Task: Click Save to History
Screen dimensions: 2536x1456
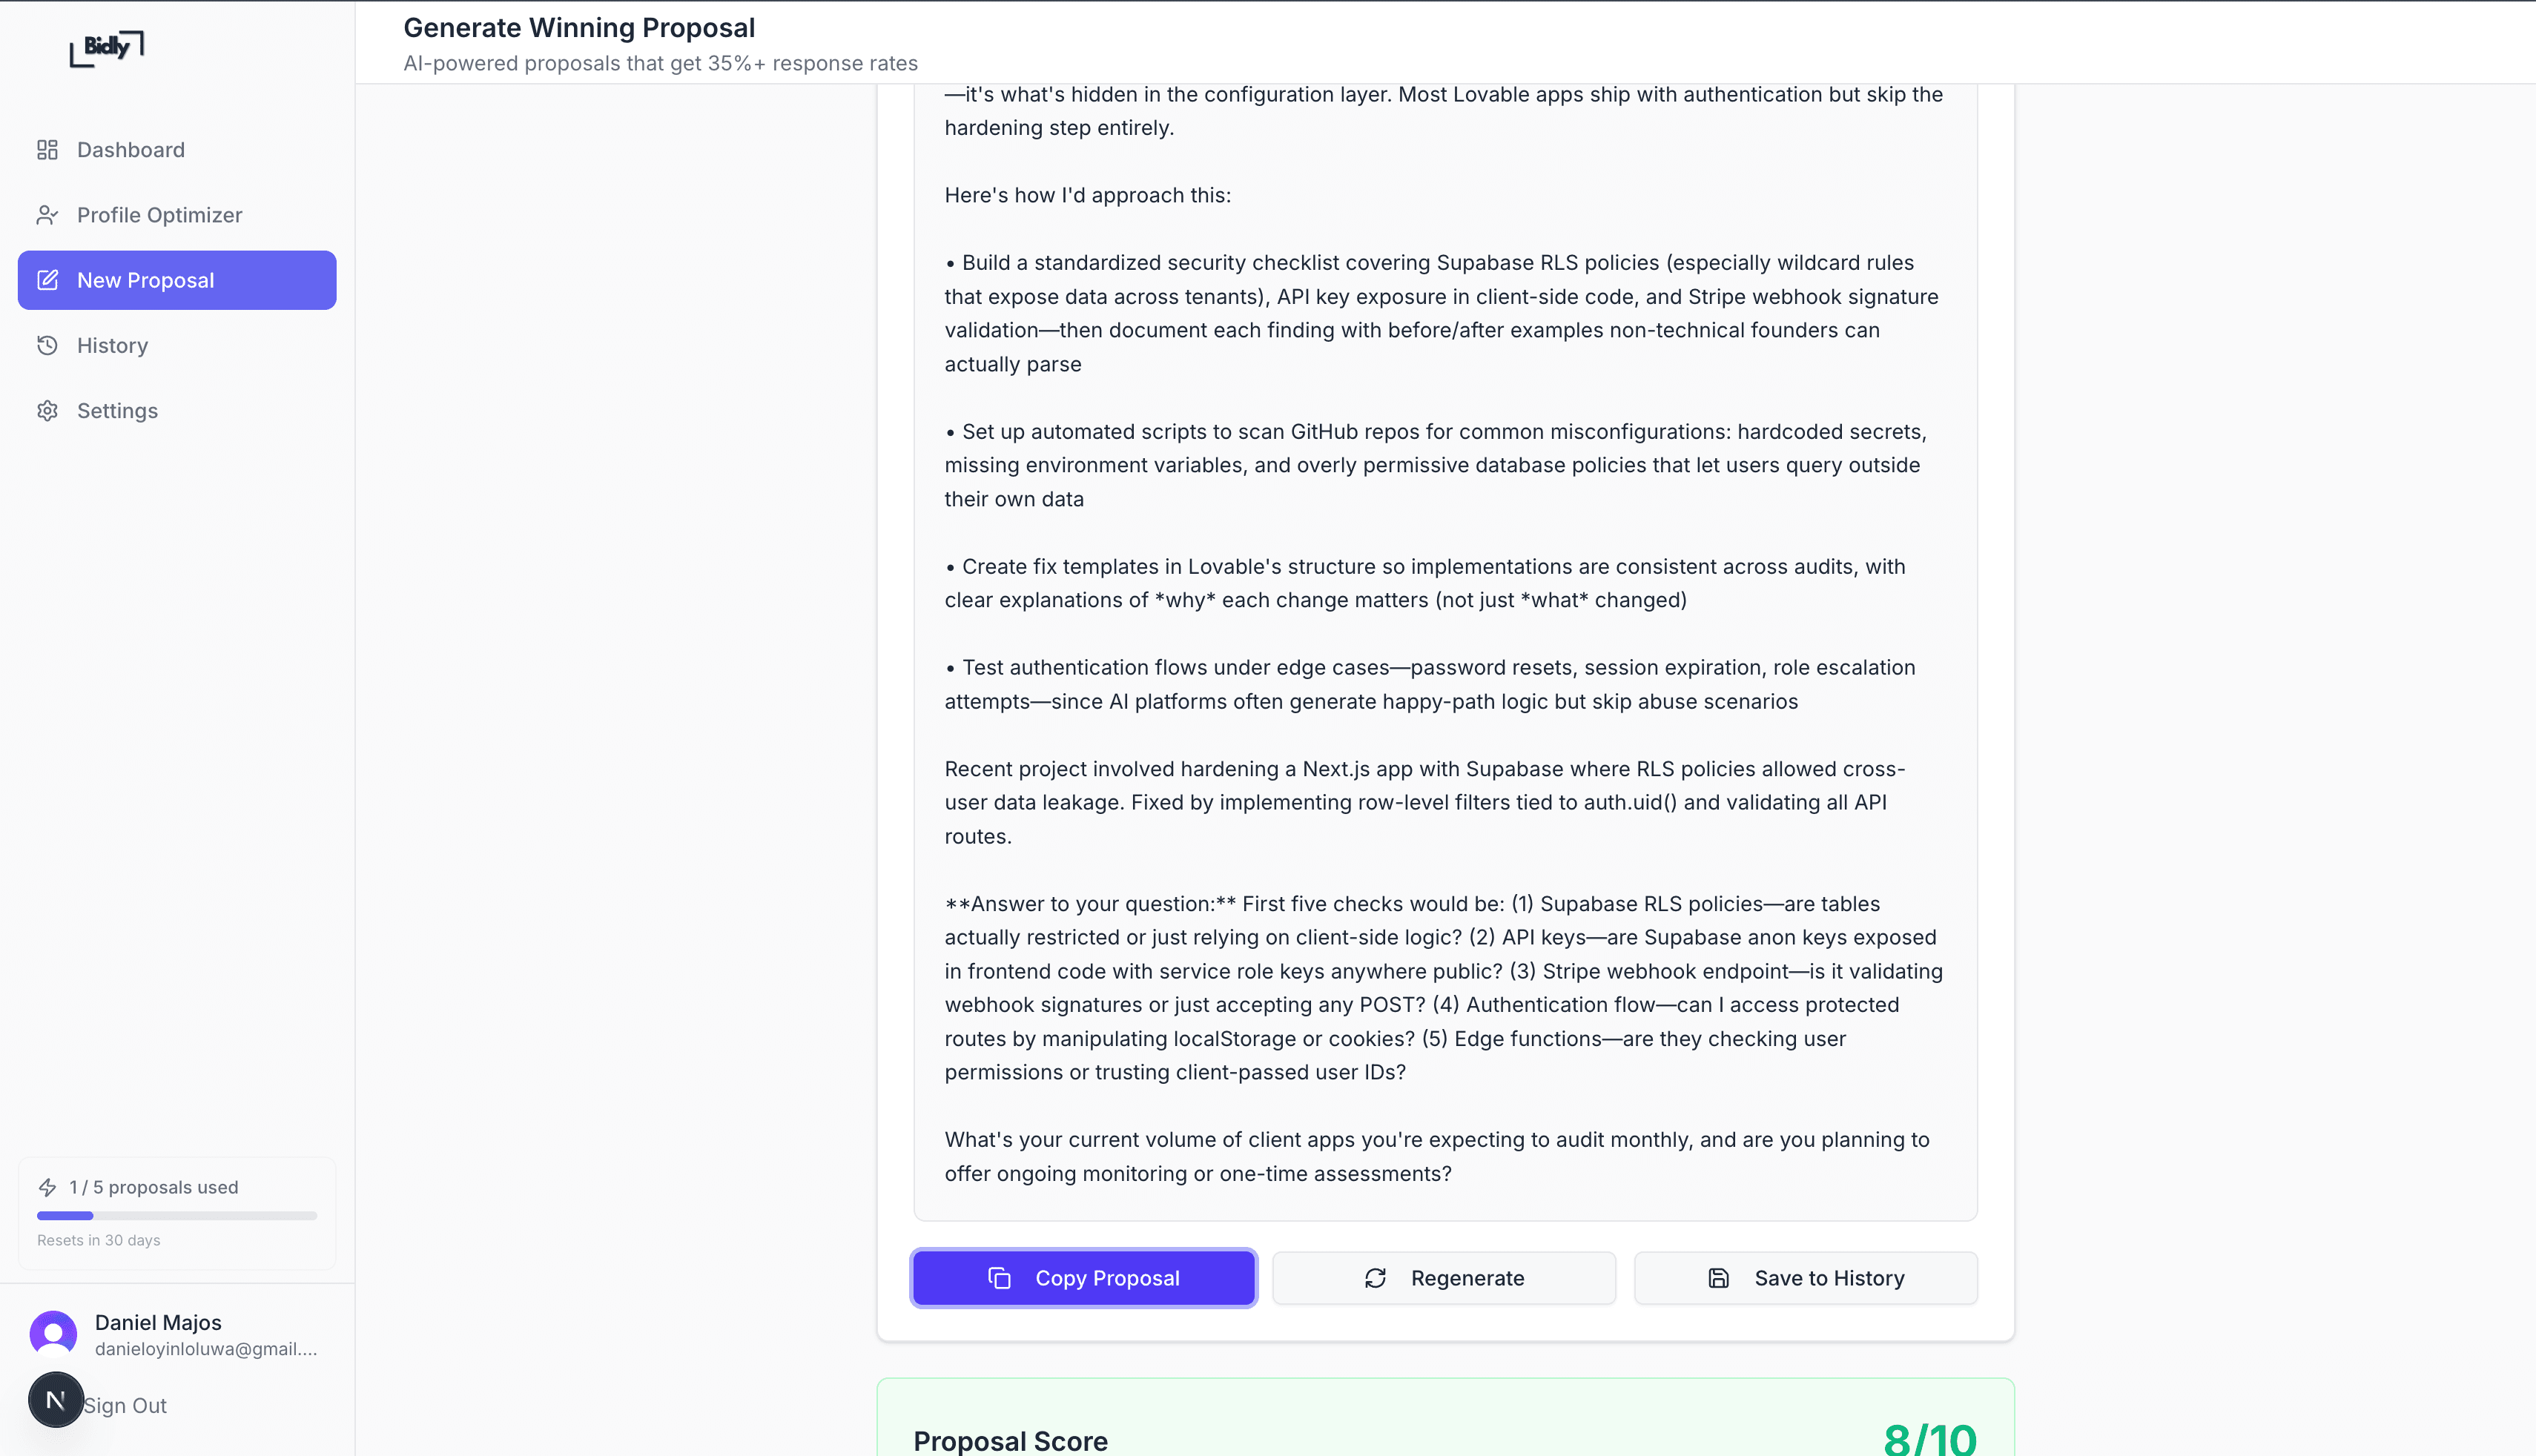Action: 1805,1277
